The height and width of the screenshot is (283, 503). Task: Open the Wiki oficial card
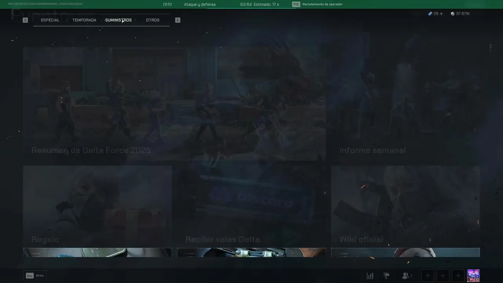click(405, 206)
